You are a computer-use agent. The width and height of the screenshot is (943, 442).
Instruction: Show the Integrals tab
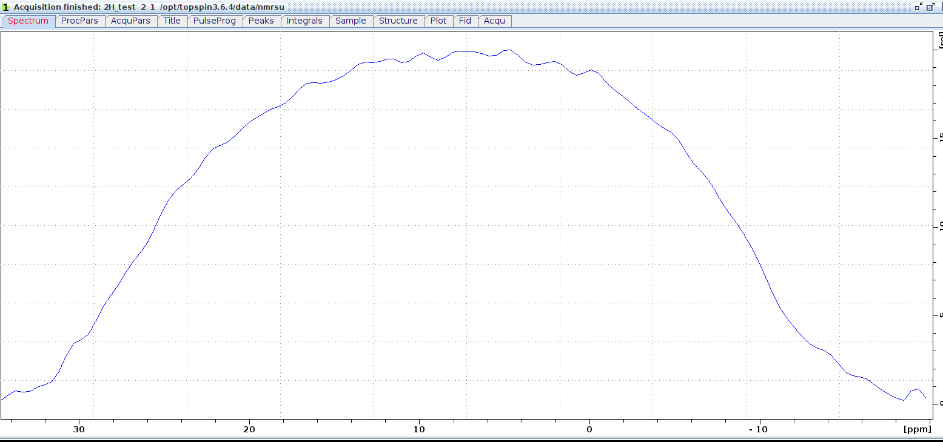(304, 21)
